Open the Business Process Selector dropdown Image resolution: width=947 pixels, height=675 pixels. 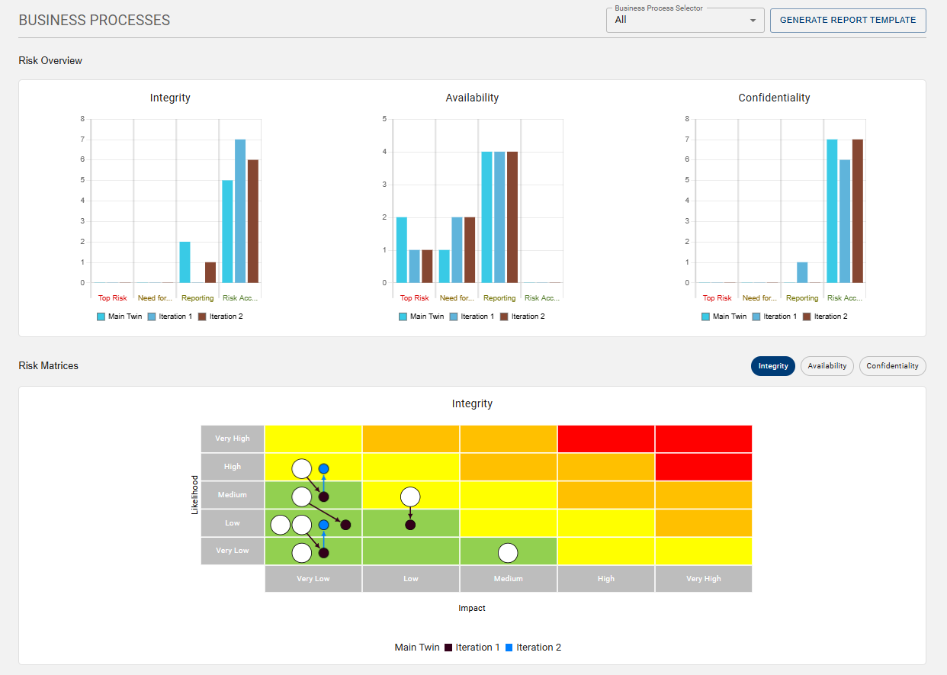685,20
